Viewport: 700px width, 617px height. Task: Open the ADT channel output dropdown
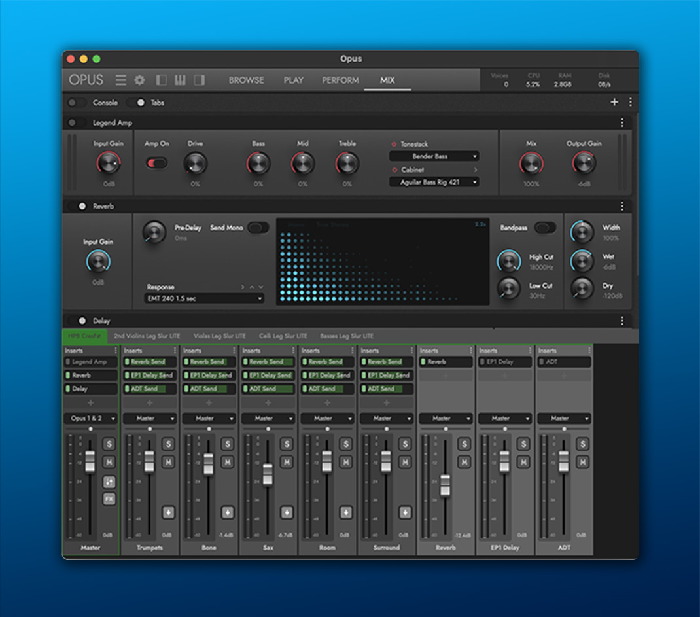[x=565, y=418]
